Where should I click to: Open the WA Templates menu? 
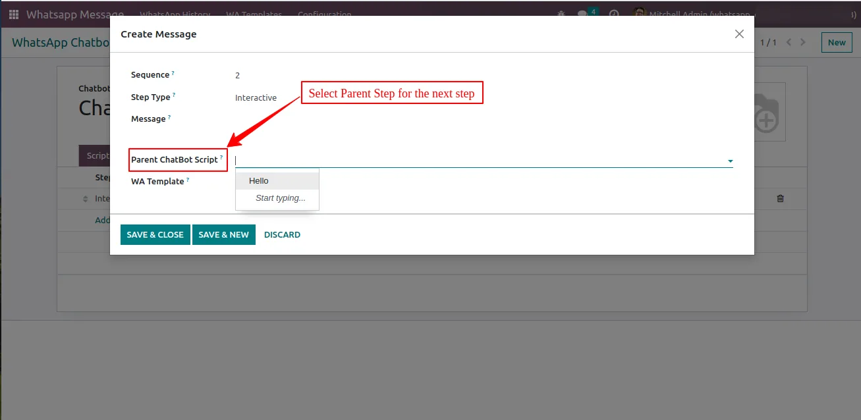[254, 14]
